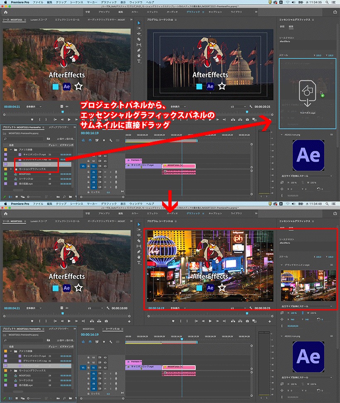Reset rotation icon in lower Essential Graphics
The image size is (340, 403).
[x=319, y=319]
